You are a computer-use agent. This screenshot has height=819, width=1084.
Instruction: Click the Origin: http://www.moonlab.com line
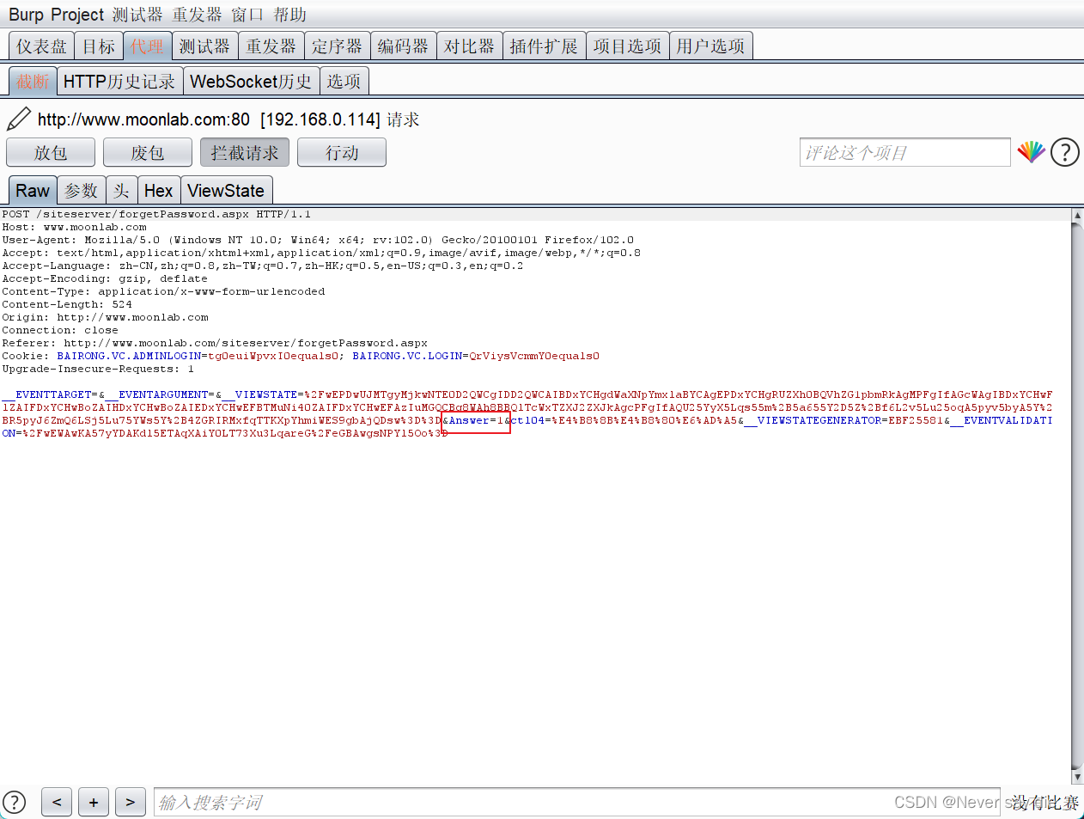pyautogui.click(x=106, y=317)
